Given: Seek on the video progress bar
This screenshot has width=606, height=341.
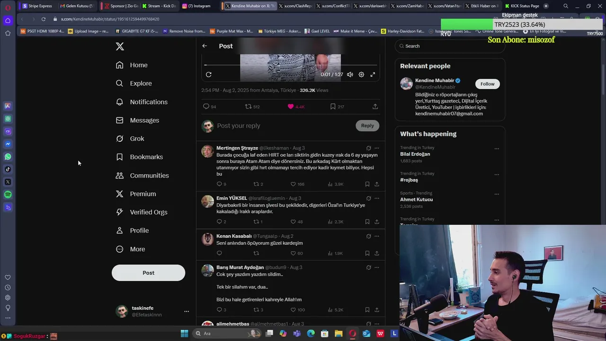Looking at the screenshot, I should [x=290, y=65].
